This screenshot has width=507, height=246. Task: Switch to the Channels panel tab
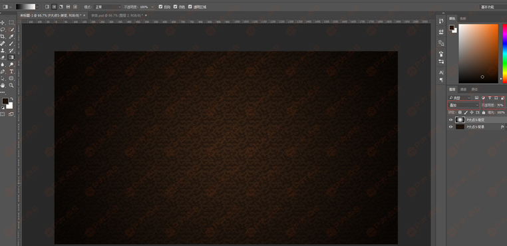click(463, 89)
